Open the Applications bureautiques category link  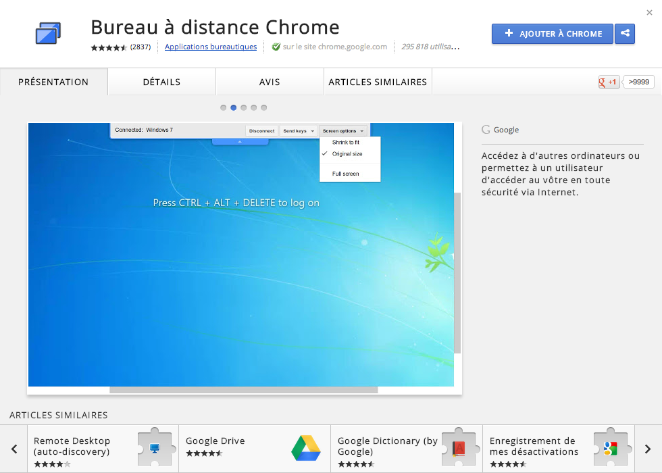coord(211,47)
